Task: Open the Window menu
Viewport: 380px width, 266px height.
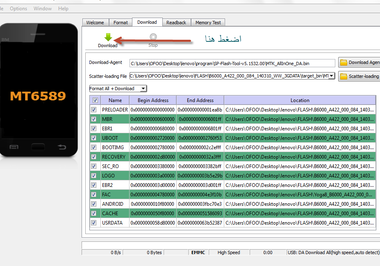Action: [x=43, y=9]
